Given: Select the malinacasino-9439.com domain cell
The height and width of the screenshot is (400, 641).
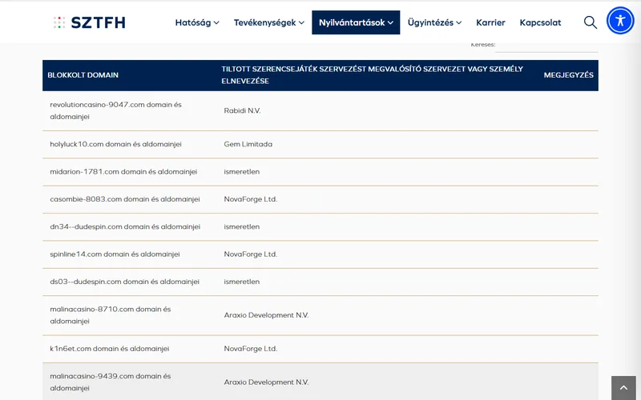Looking at the screenshot, I should [x=130, y=382].
